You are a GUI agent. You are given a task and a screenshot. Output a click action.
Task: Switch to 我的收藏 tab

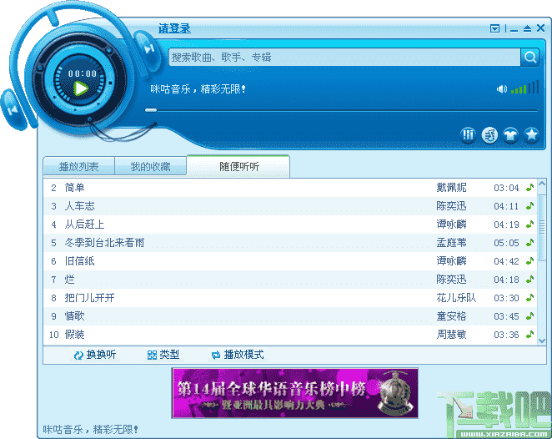coord(150,166)
